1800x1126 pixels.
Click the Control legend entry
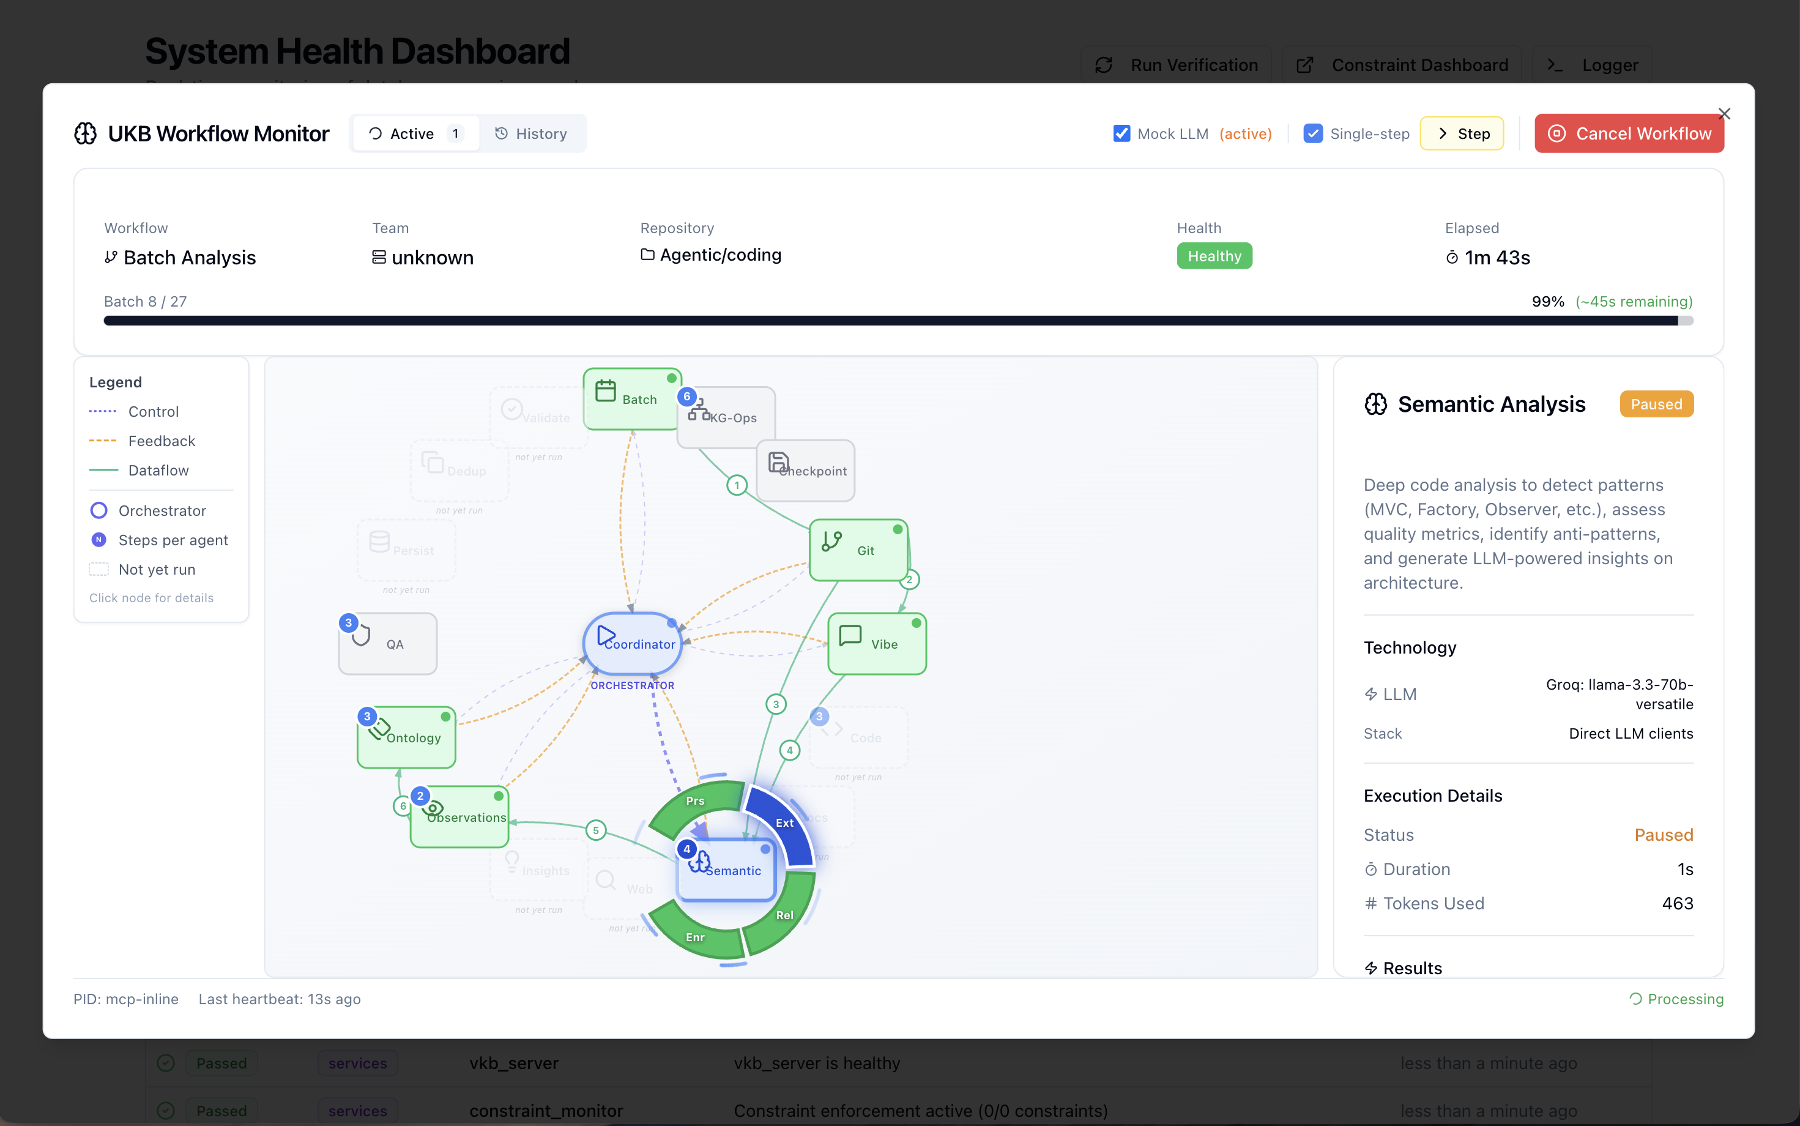point(134,411)
